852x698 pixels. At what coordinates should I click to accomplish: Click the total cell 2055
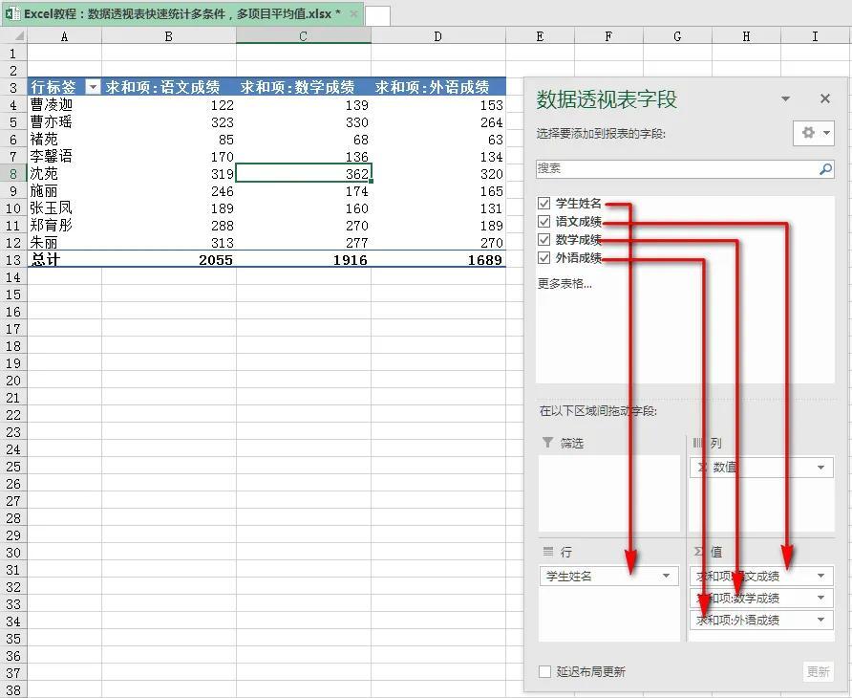[168, 259]
